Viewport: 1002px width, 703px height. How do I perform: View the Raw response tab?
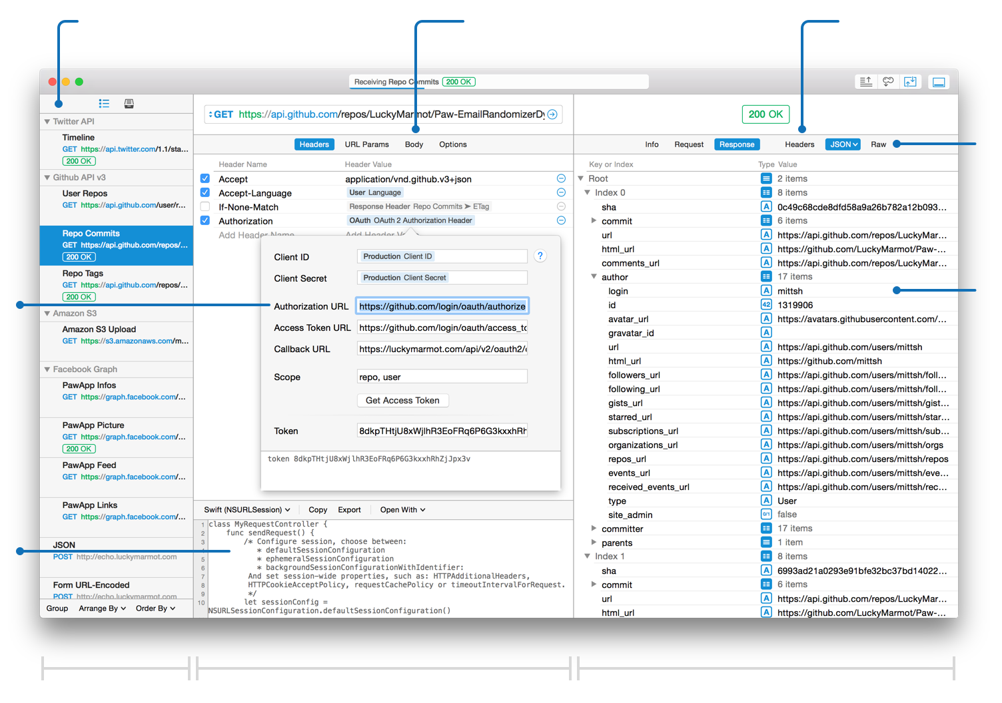tap(879, 144)
